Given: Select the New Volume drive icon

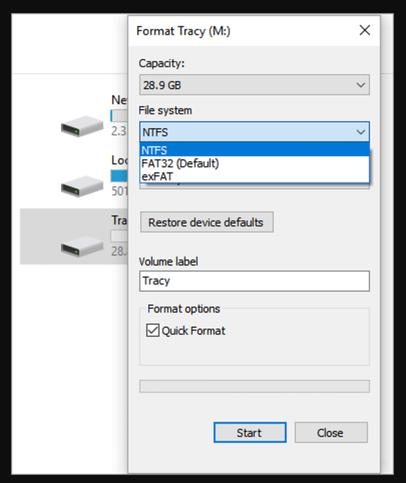Looking at the screenshot, I should [80, 126].
